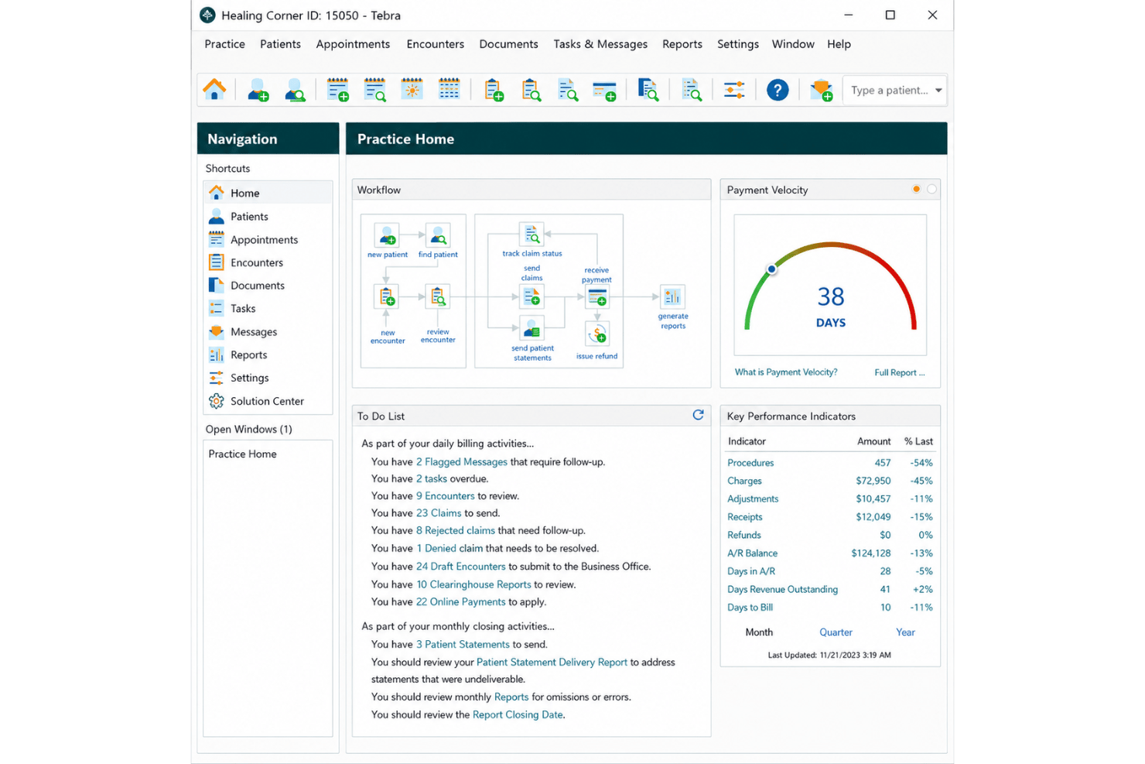Click the send patient statements workflow icon

(x=531, y=329)
